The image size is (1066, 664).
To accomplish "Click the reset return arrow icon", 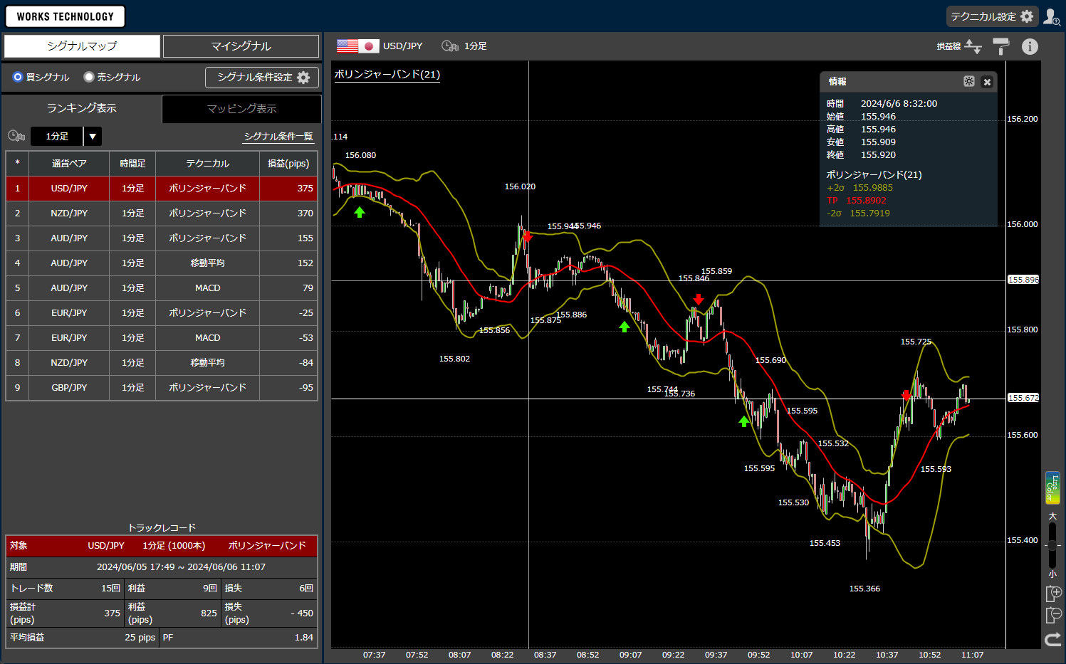I will click(1053, 639).
